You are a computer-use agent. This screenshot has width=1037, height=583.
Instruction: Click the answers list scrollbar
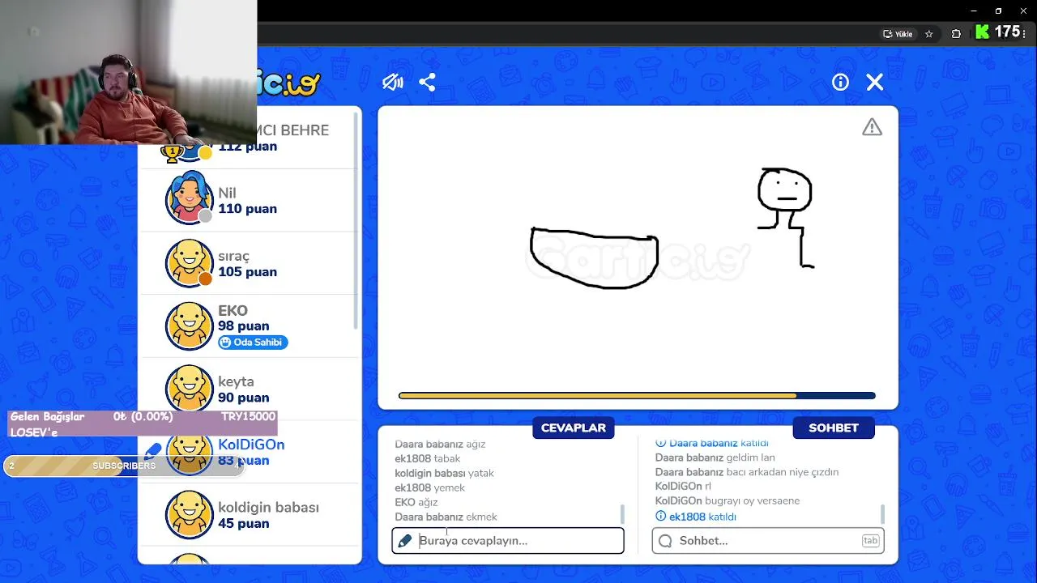point(622,513)
